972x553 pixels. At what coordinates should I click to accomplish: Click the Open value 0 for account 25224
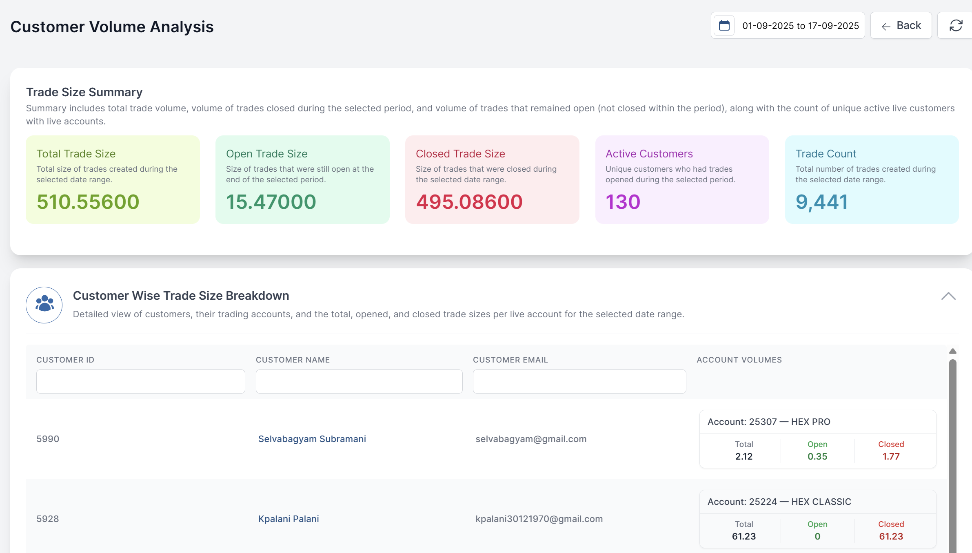[x=817, y=536]
